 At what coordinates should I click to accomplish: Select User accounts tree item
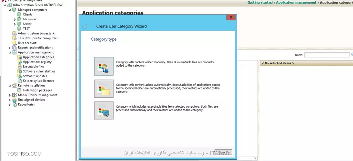point(28,43)
